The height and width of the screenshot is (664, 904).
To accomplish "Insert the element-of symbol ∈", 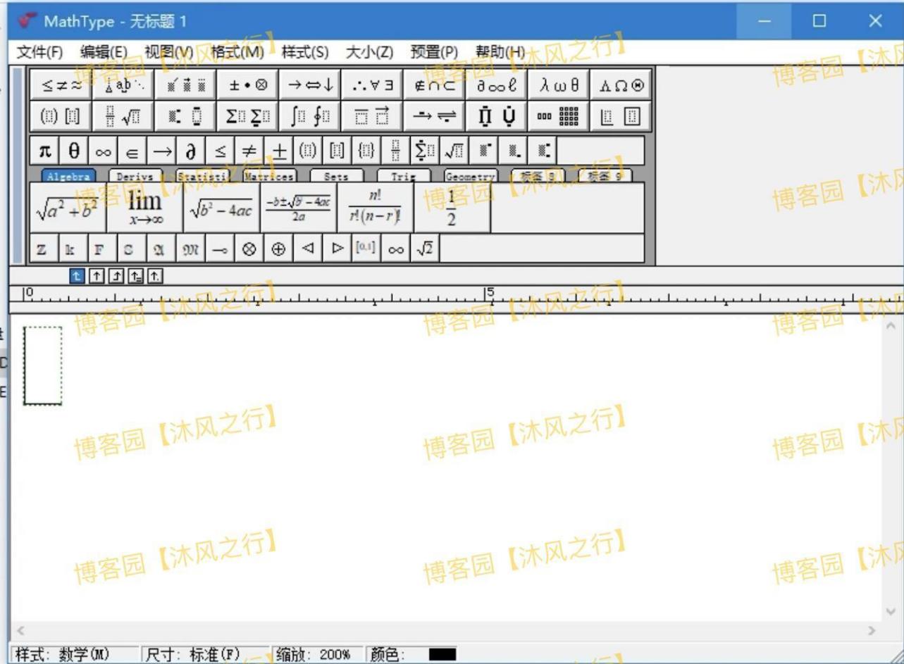I will (132, 151).
